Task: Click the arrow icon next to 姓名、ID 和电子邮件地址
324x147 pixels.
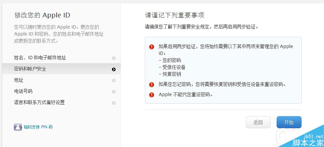Action: (114, 58)
